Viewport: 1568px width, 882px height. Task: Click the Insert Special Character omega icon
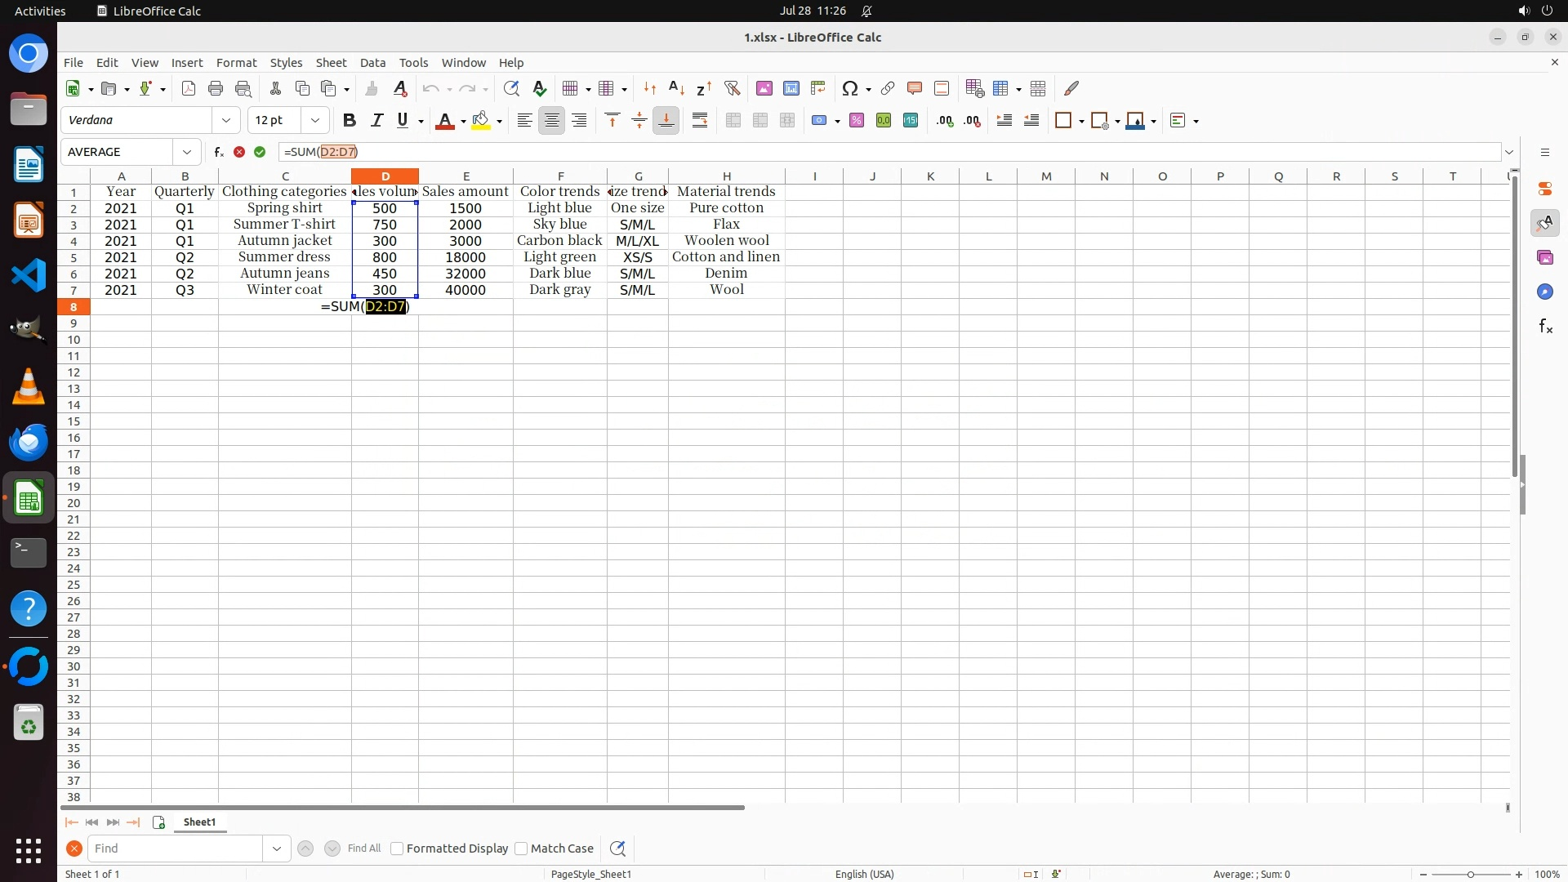(849, 88)
